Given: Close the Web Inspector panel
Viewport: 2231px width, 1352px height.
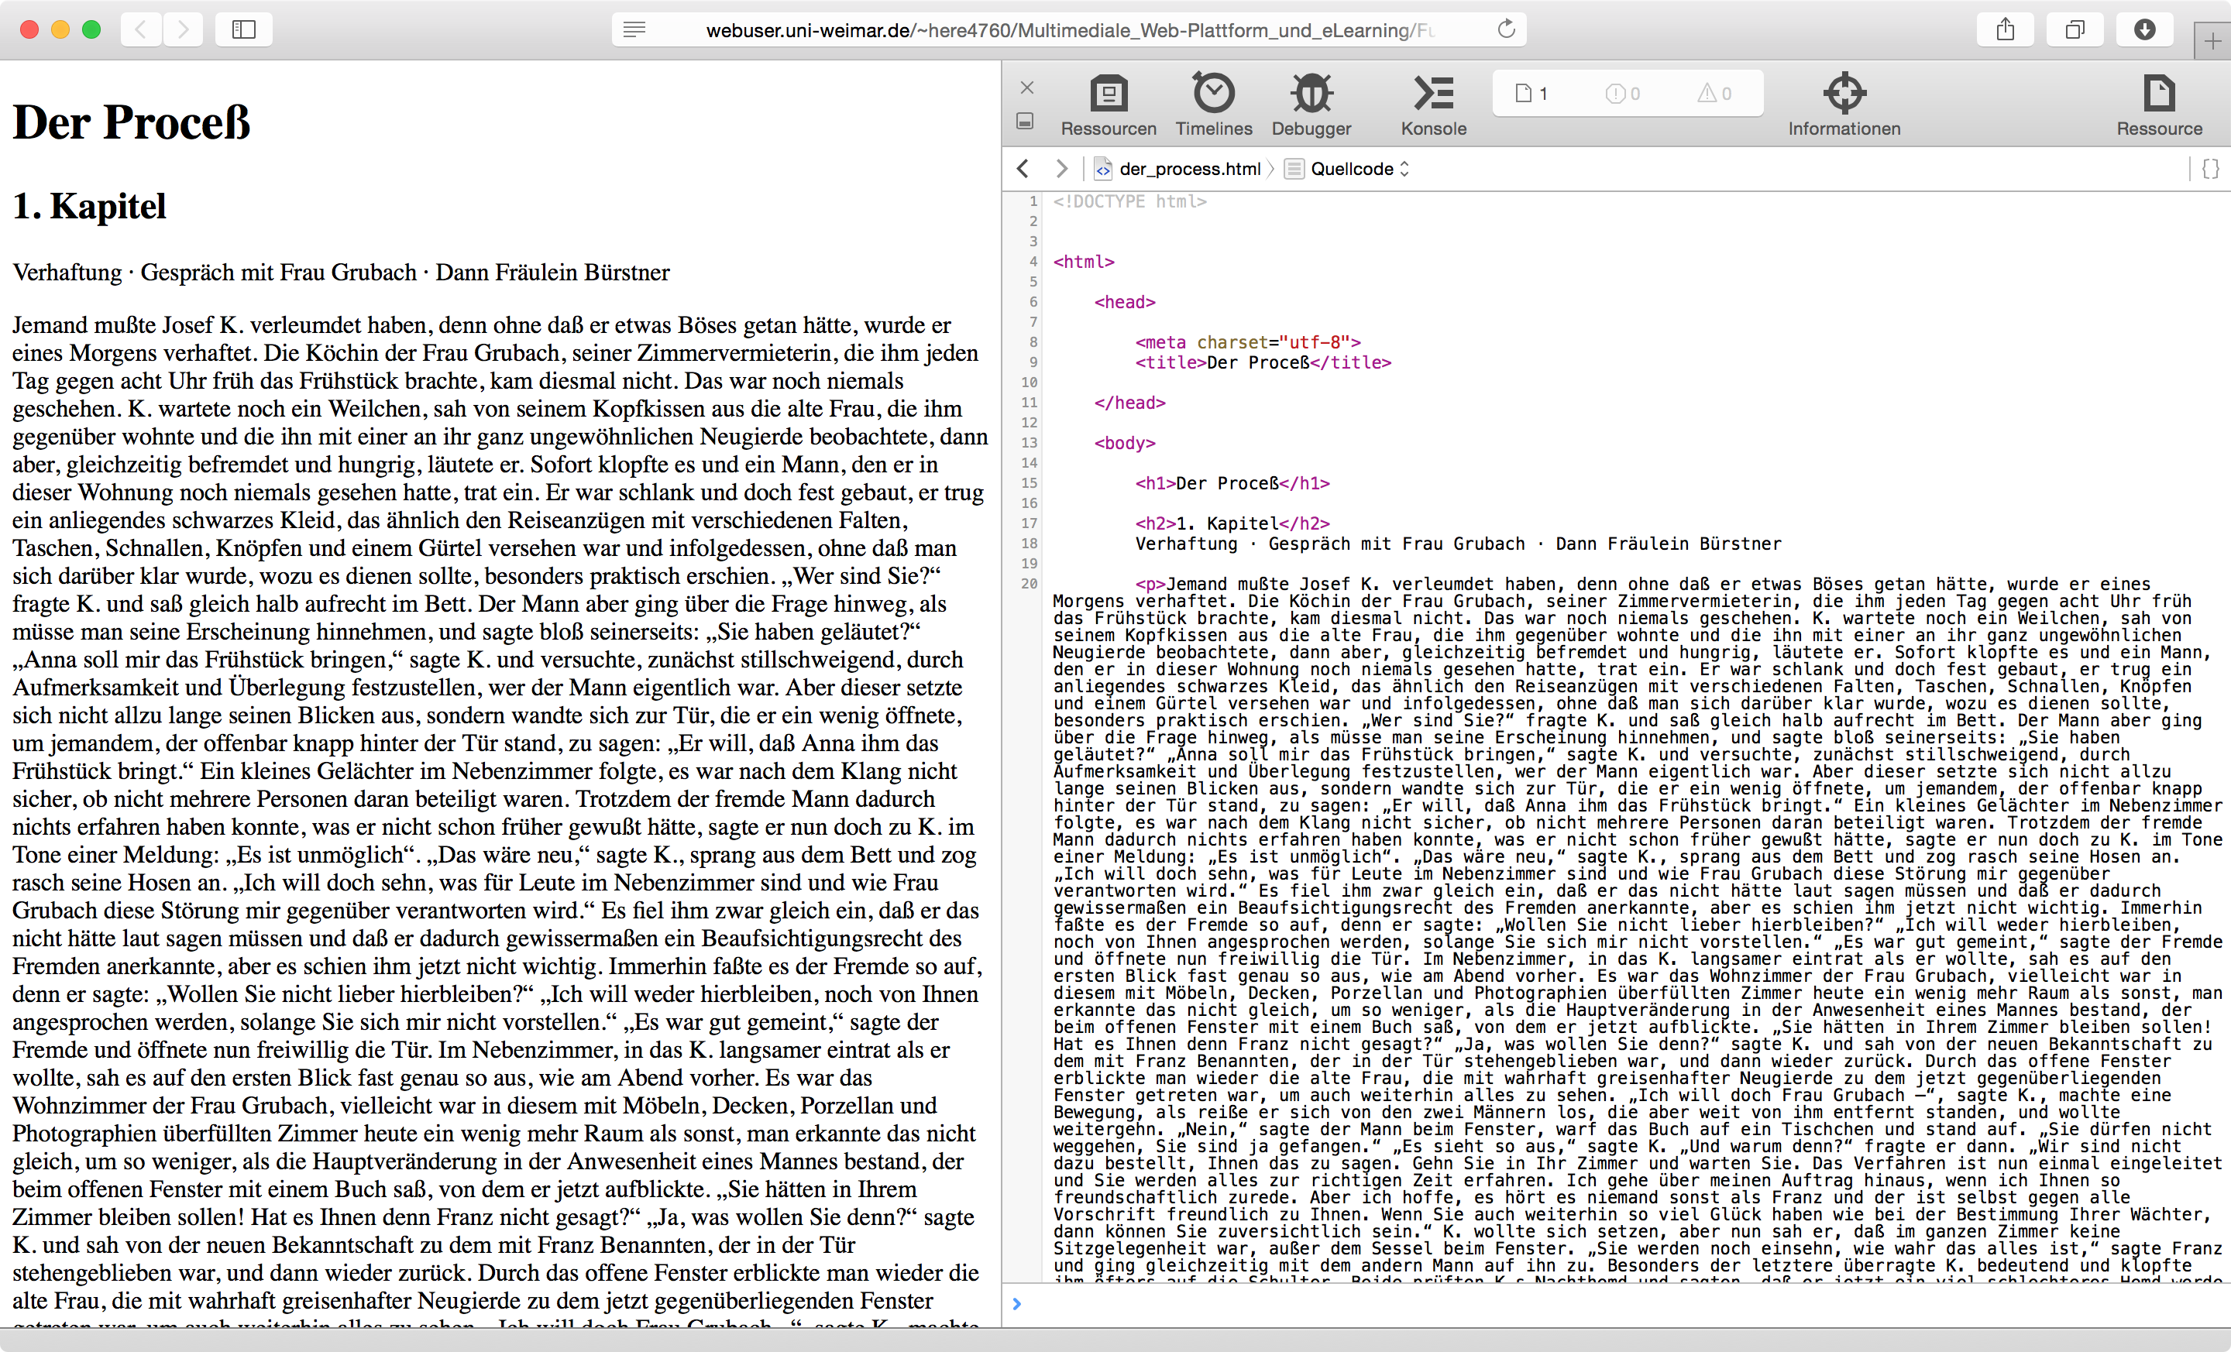Looking at the screenshot, I should coord(1026,88).
